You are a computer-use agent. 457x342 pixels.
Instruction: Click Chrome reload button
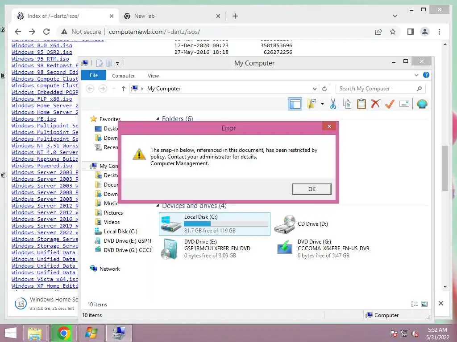coord(46,32)
